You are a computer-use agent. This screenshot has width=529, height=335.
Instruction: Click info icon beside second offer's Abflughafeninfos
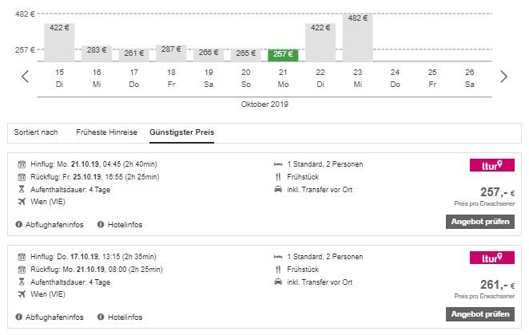coord(18,317)
